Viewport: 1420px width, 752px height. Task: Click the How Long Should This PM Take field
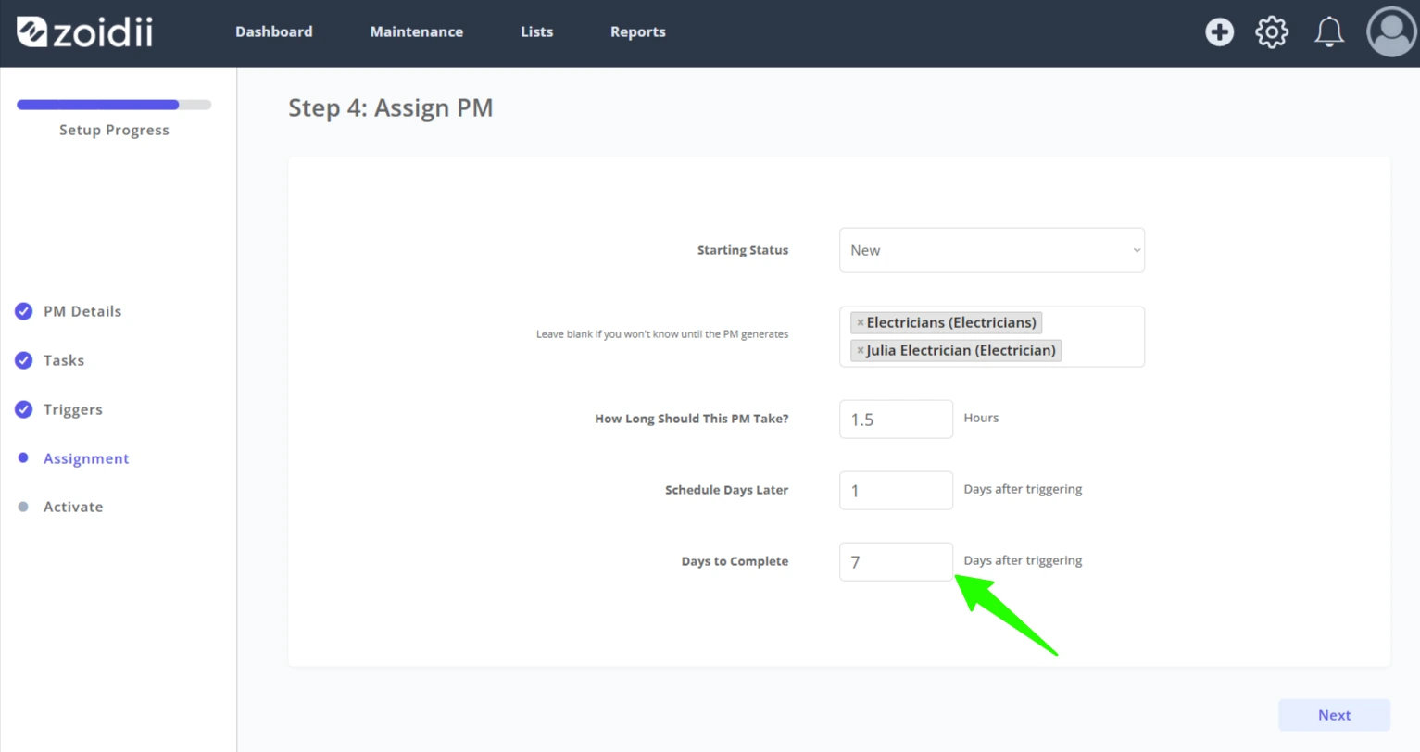896,420
